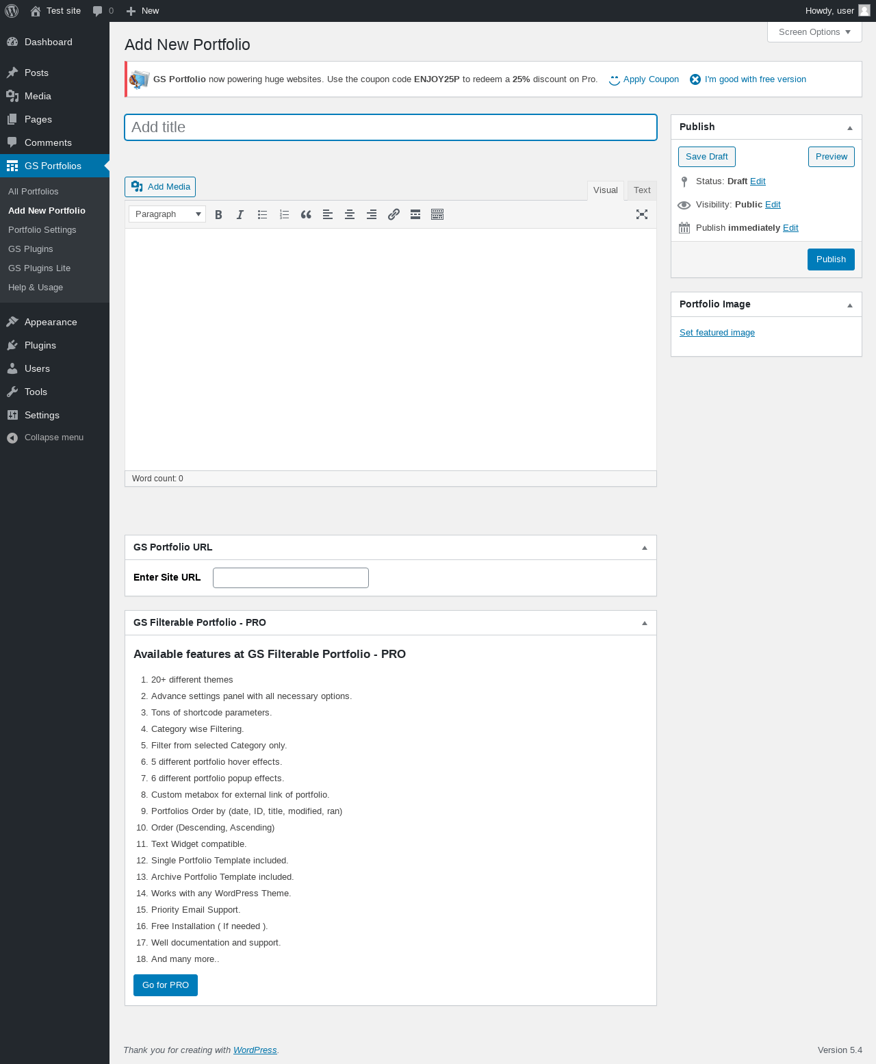The width and height of the screenshot is (876, 1064).
Task: Focus the Add title field
Action: pyautogui.click(x=391, y=127)
